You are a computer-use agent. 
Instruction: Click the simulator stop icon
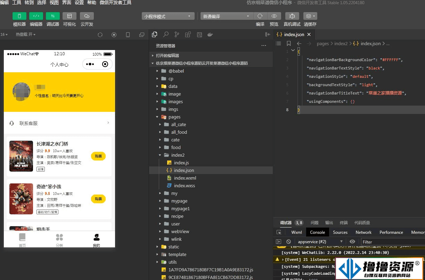click(114, 35)
